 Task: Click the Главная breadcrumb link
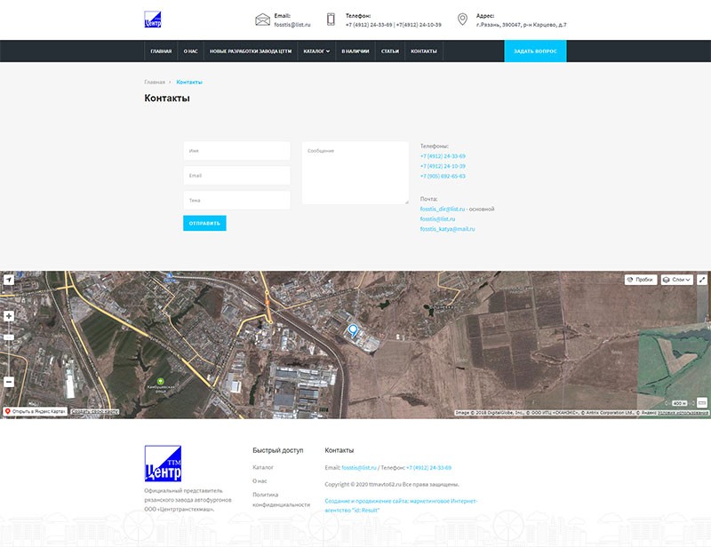155,82
